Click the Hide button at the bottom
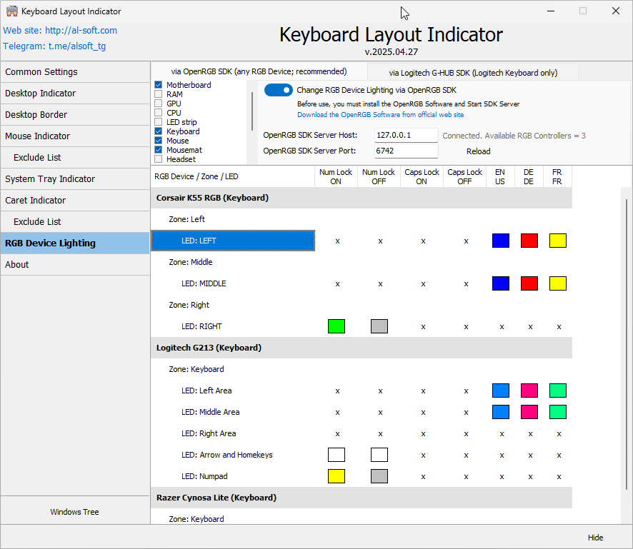Screen dimensions: 633x549 (596, 538)
